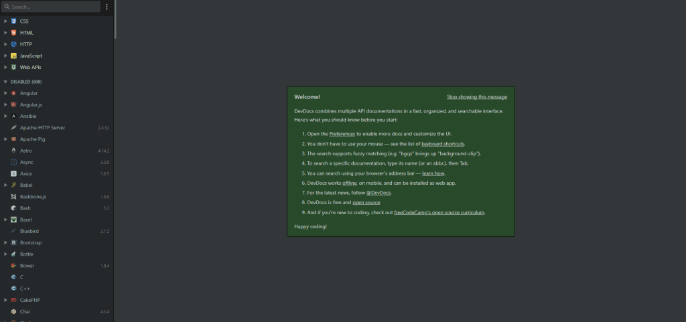The height and width of the screenshot is (322, 686).
Task: Expand the CakePHP versions arrow
Action: [x=5, y=300]
